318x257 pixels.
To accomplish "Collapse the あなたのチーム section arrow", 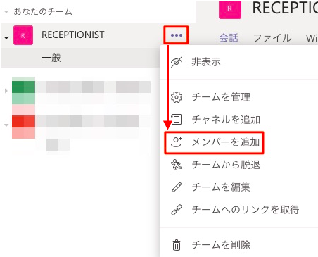I will click(x=6, y=12).
